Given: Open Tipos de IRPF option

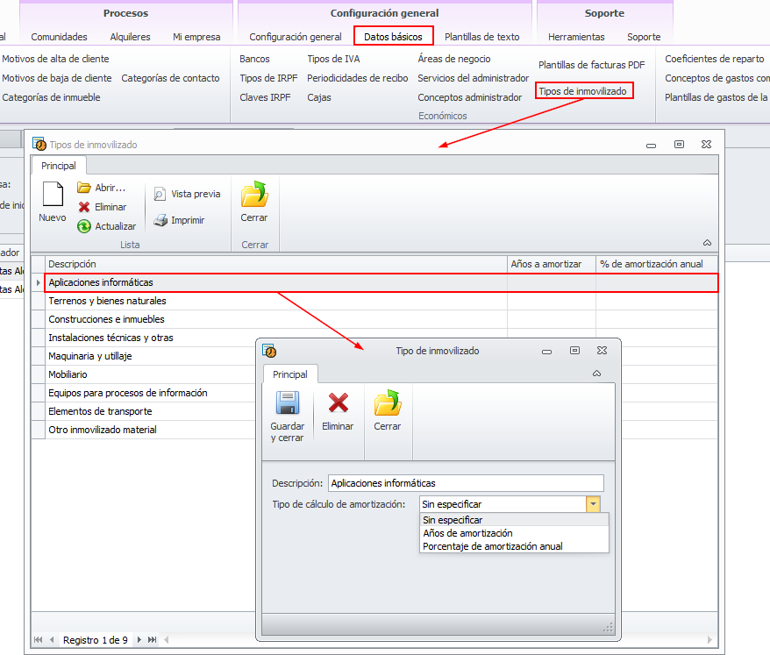Looking at the screenshot, I should (x=268, y=78).
